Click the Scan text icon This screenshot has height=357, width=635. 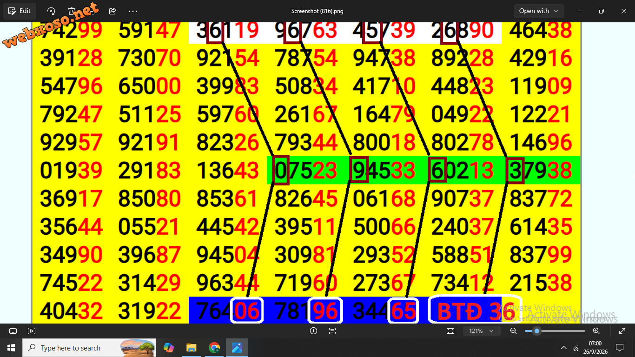coord(332,331)
